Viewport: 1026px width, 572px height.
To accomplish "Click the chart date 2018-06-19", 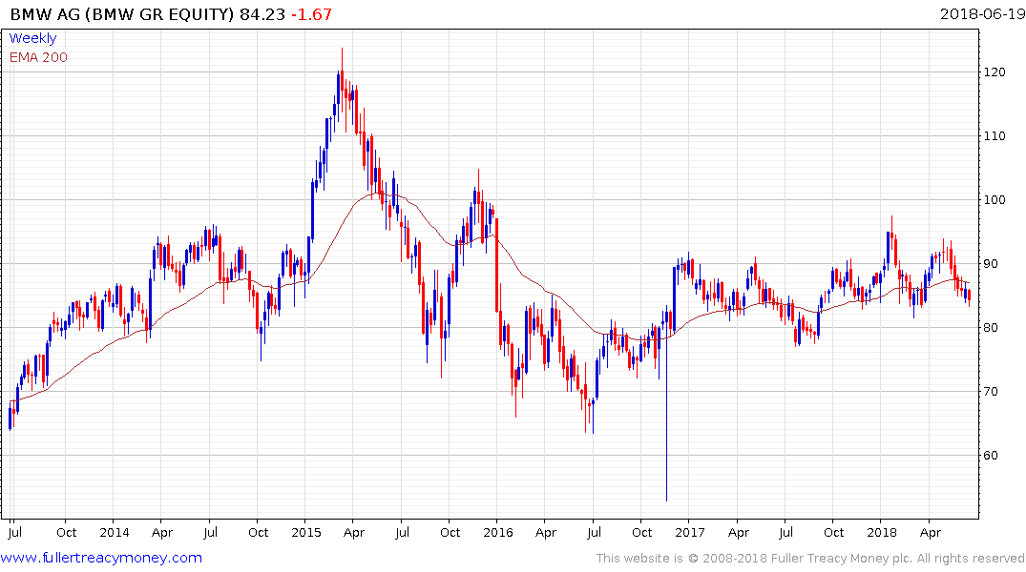I will 982,13.
